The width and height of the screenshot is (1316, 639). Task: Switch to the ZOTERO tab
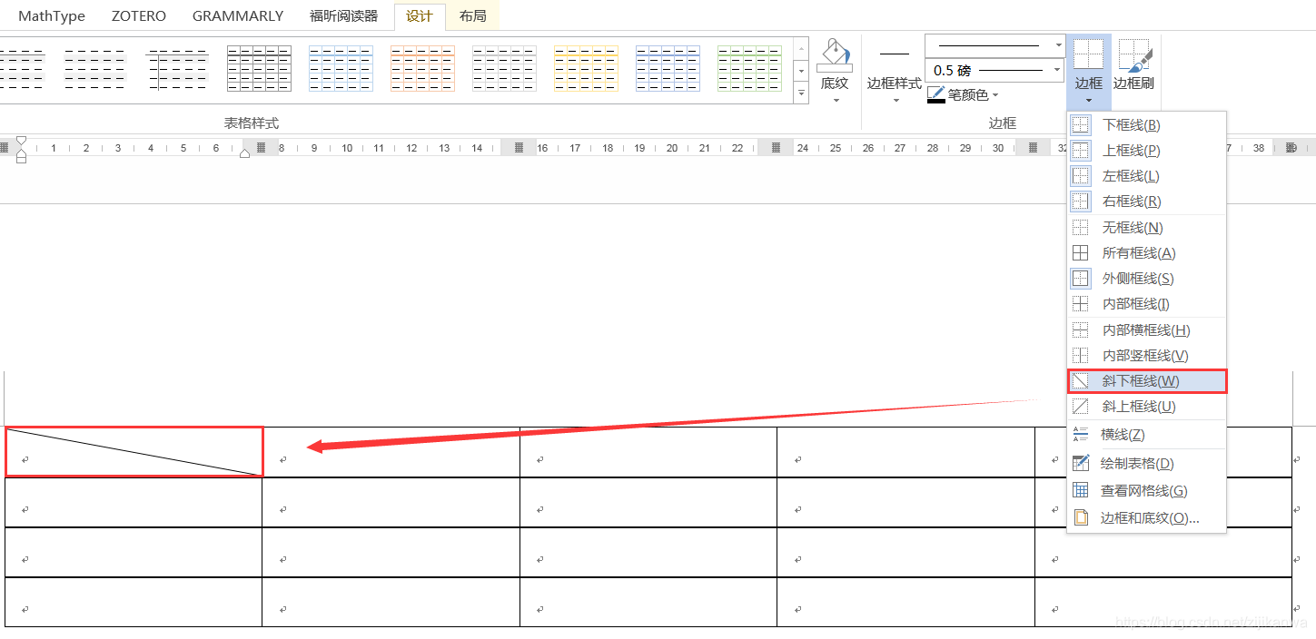click(139, 16)
